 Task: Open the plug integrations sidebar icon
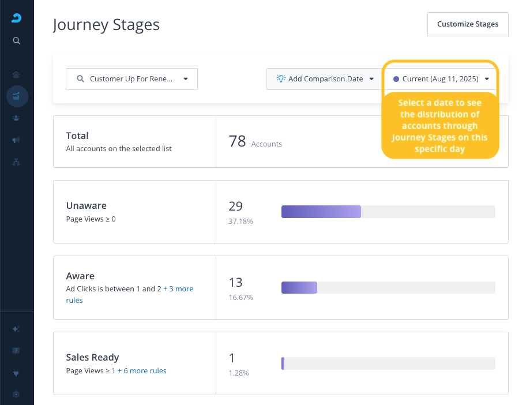16,373
